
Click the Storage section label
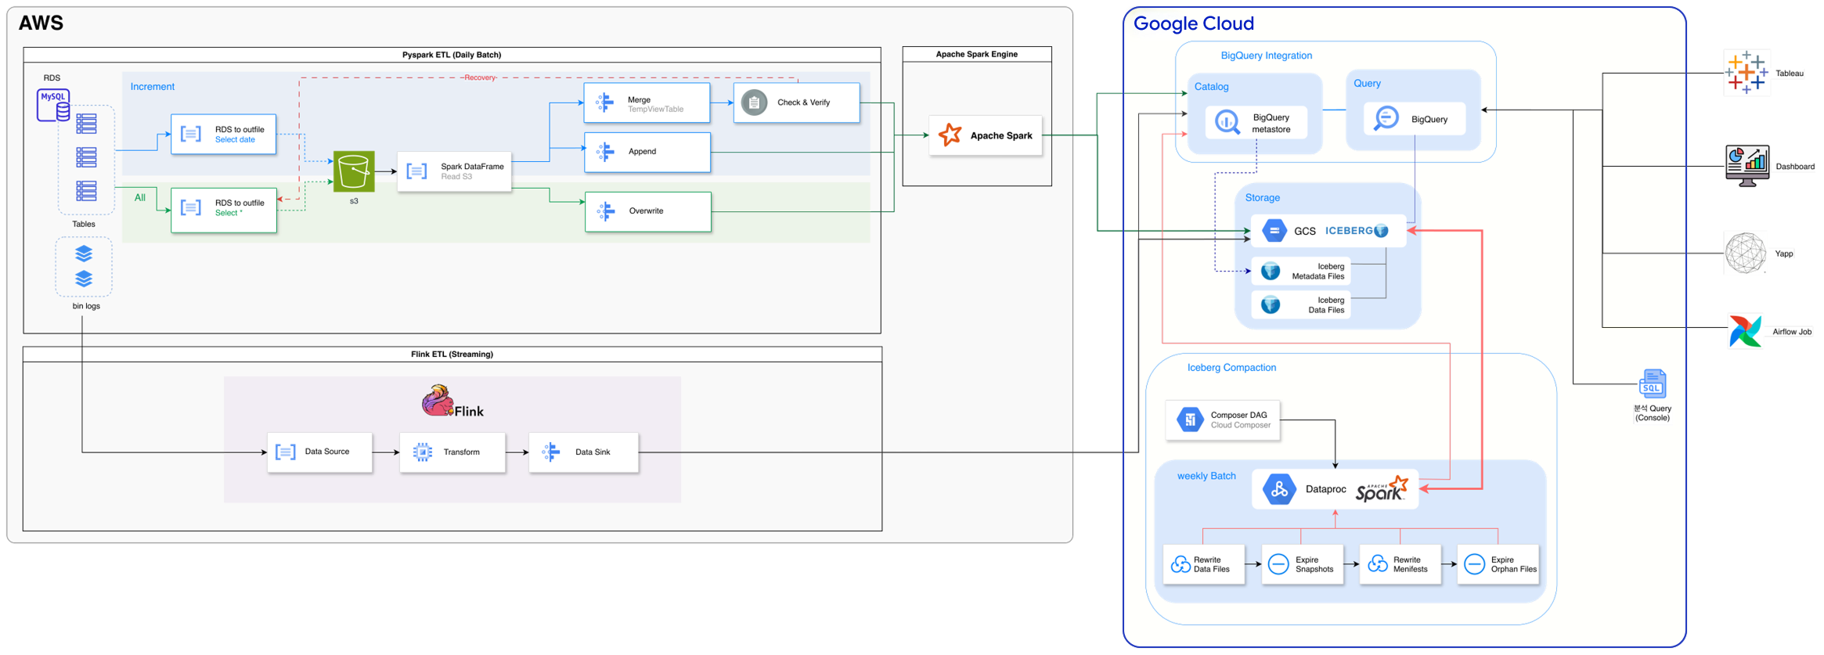coord(1263,198)
